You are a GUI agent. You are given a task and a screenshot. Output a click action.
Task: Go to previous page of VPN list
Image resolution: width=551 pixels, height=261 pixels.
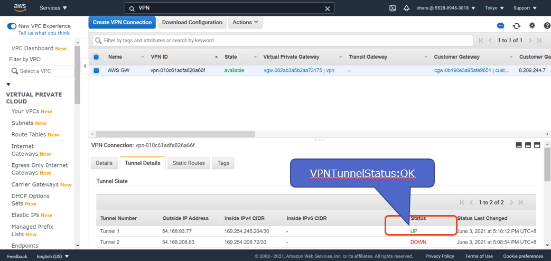point(490,40)
